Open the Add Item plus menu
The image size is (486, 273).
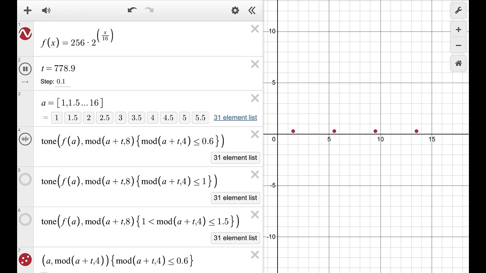[x=27, y=10]
